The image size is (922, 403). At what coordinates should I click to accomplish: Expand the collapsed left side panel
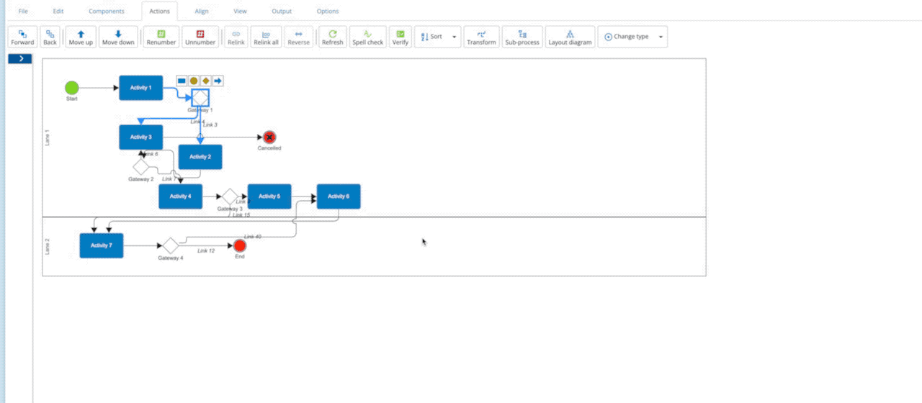click(x=20, y=58)
